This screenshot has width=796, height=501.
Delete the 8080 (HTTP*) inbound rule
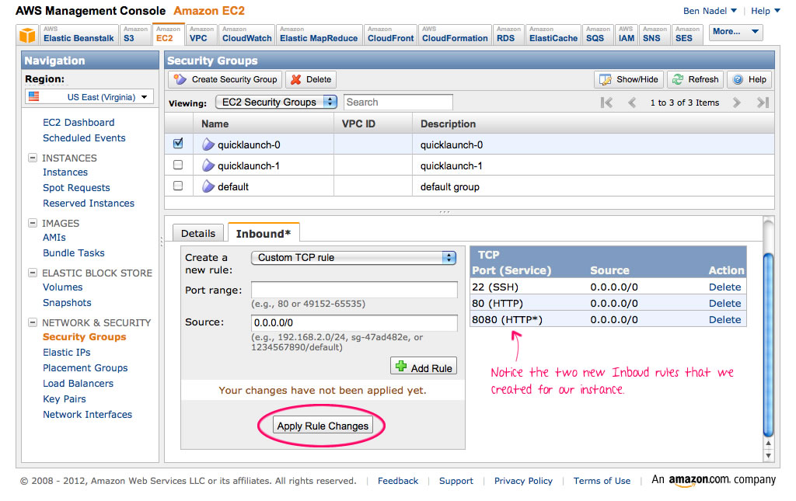click(x=724, y=319)
